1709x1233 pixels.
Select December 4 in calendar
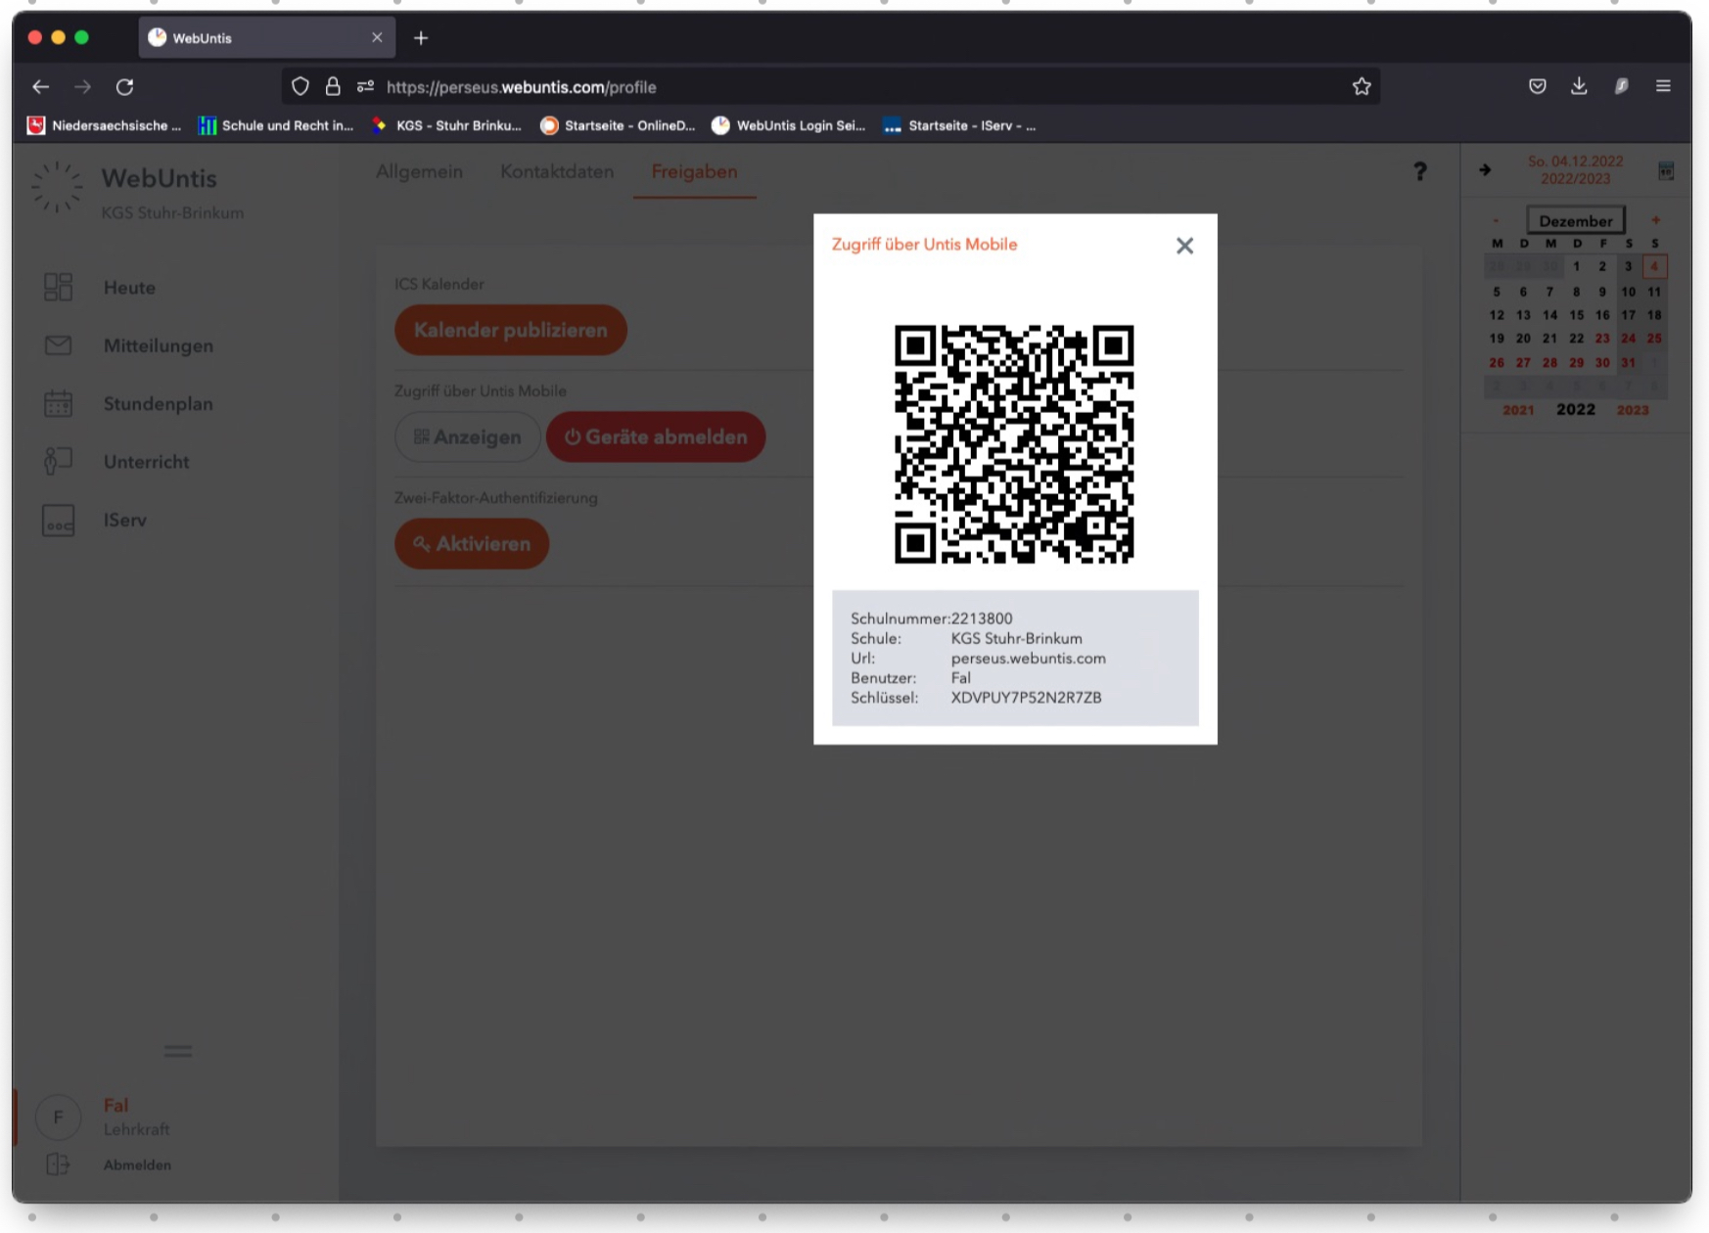click(1654, 266)
